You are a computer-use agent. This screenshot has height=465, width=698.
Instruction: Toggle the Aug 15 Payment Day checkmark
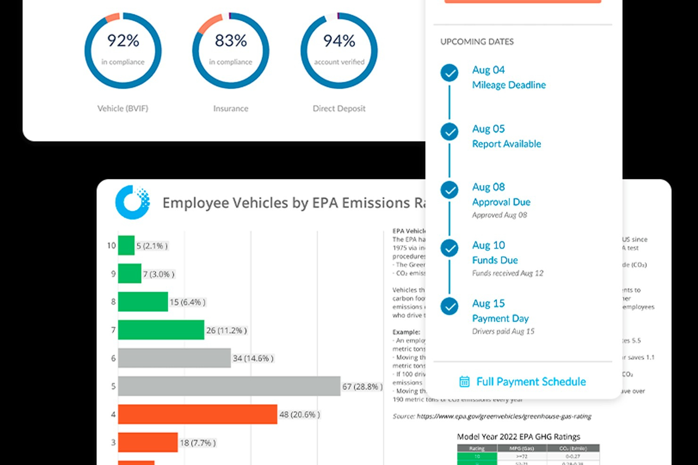pyautogui.click(x=449, y=306)
